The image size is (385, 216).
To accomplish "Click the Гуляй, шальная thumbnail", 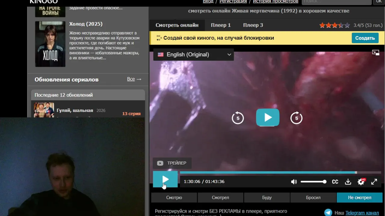I will click(x=44, y=110).
